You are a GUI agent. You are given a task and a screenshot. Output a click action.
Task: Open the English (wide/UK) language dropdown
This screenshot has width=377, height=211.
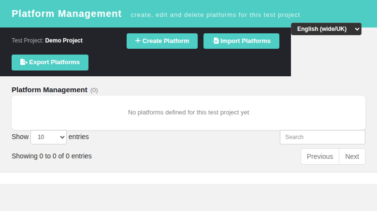(326, 29)
